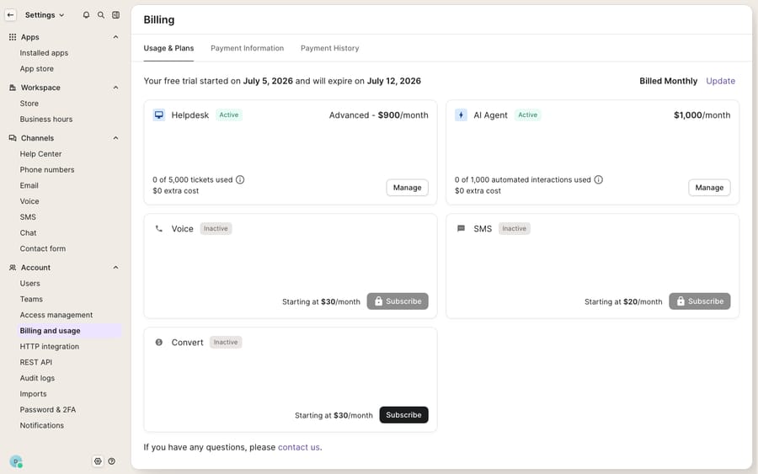Switch to the Usage & Plans tab
758x474 pixels.
[x=168, y=48]
